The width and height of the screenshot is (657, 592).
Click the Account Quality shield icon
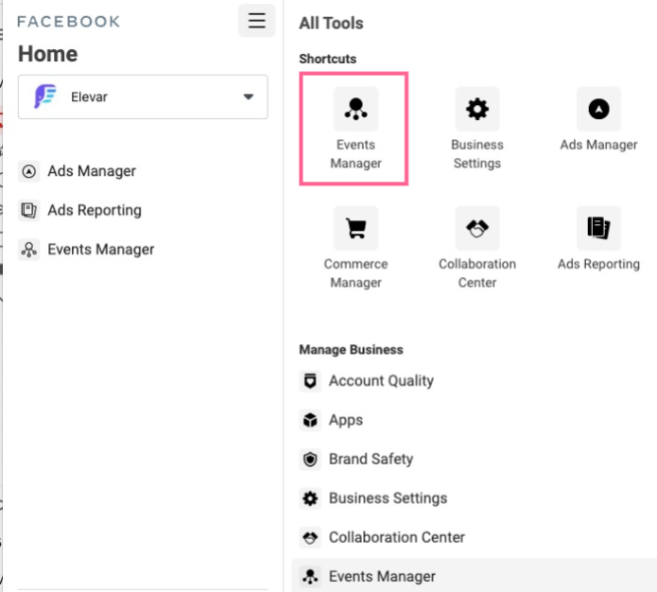(310, 381)
